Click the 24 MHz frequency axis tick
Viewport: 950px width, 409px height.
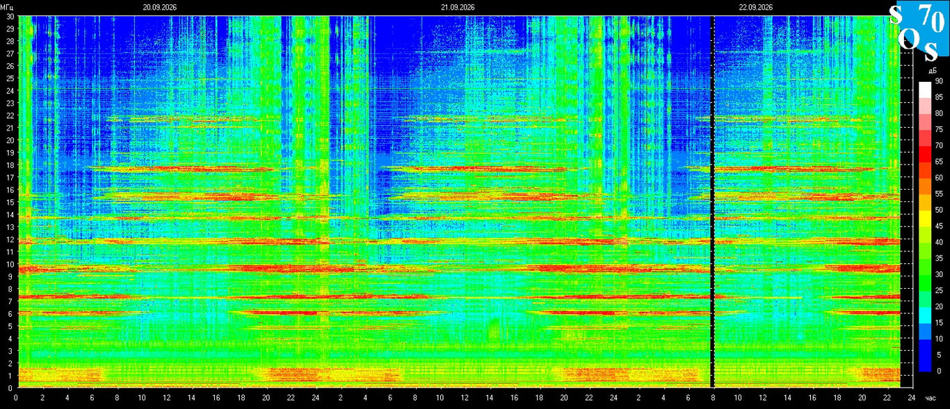tap(10, 90)
